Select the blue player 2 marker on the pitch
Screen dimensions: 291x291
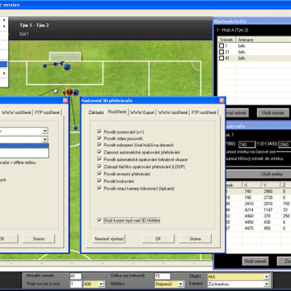(67, 67)
